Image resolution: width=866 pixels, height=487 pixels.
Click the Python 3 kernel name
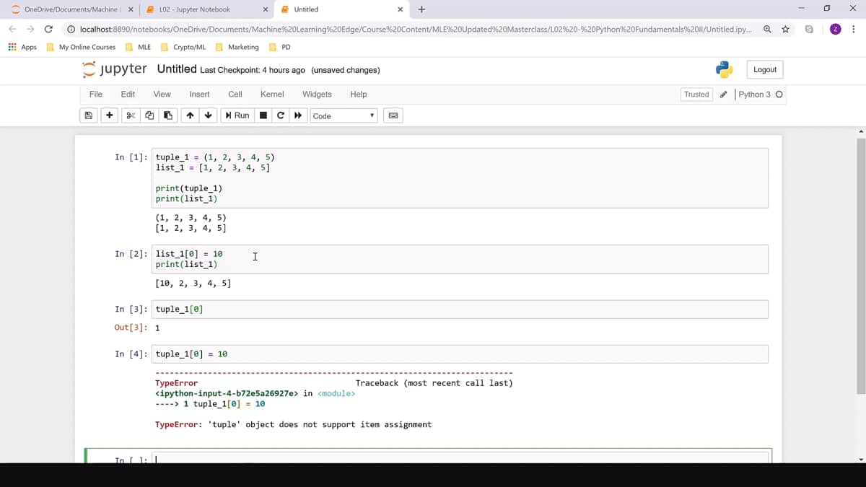(754, 95)
